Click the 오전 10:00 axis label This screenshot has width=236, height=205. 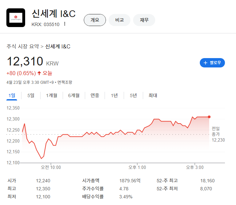51,167
